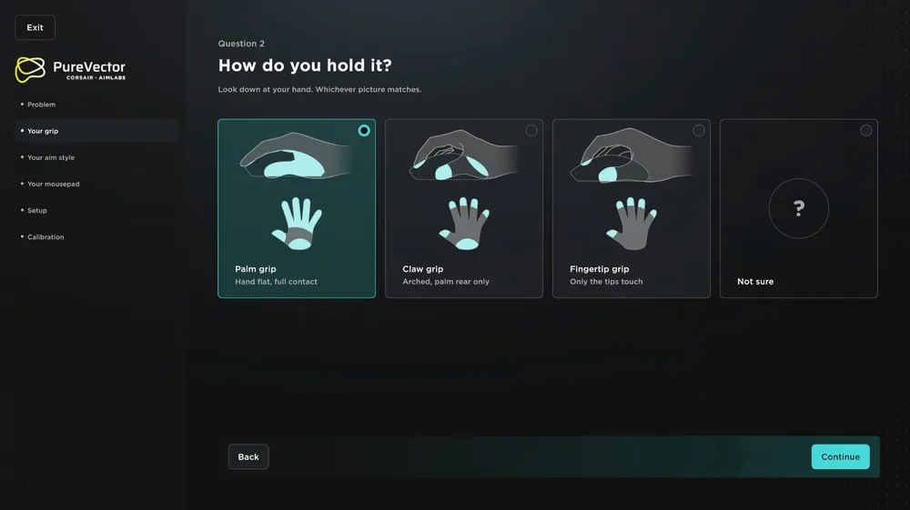This screenshot has width=910, height=510.
Task: Go to Your aim style step
Action: (x=50, y=157)
